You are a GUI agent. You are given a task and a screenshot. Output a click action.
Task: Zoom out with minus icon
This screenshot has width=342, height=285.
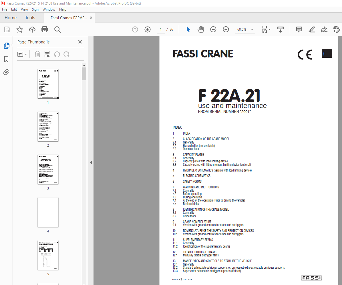point(213,29)
